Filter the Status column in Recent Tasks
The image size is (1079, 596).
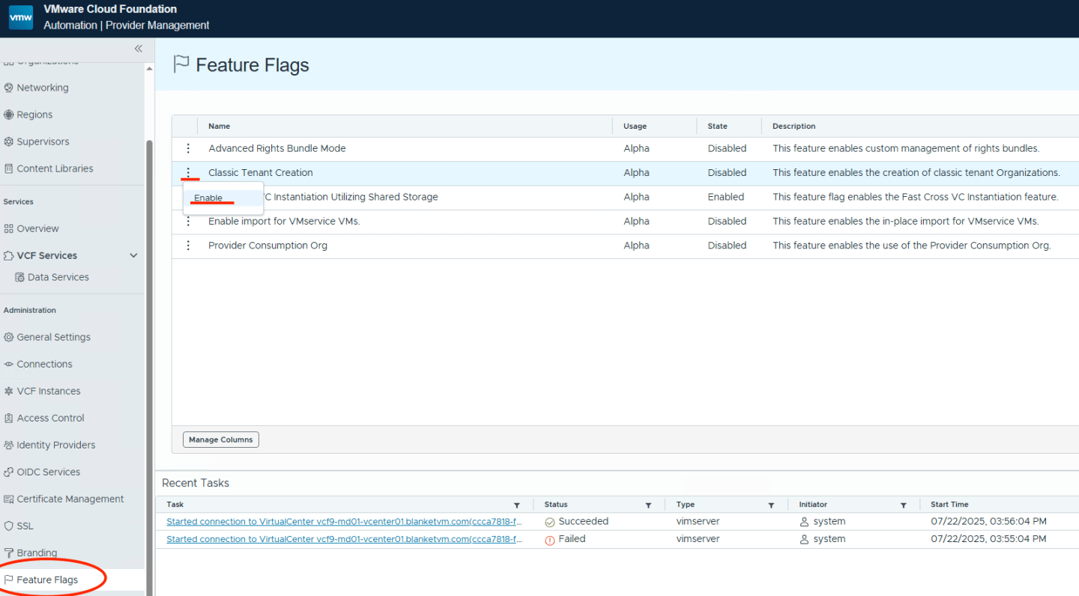pyautogui.click(x=648, y=505)
